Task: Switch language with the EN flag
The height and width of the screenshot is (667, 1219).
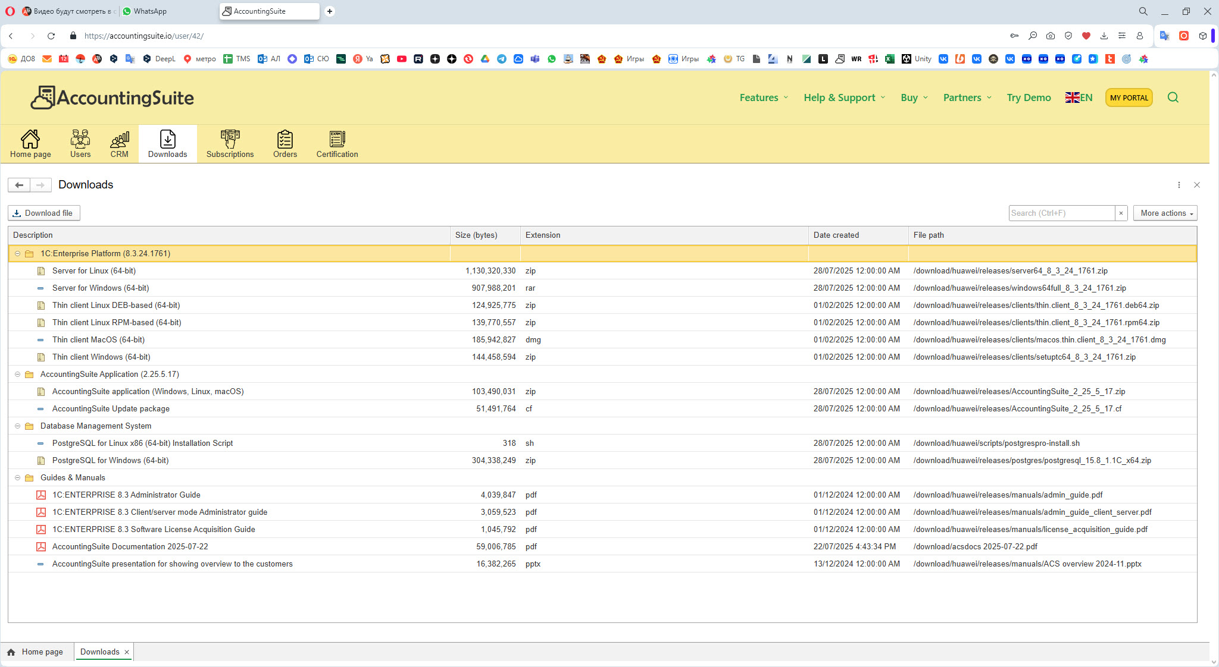Action: pos(1079,97)
